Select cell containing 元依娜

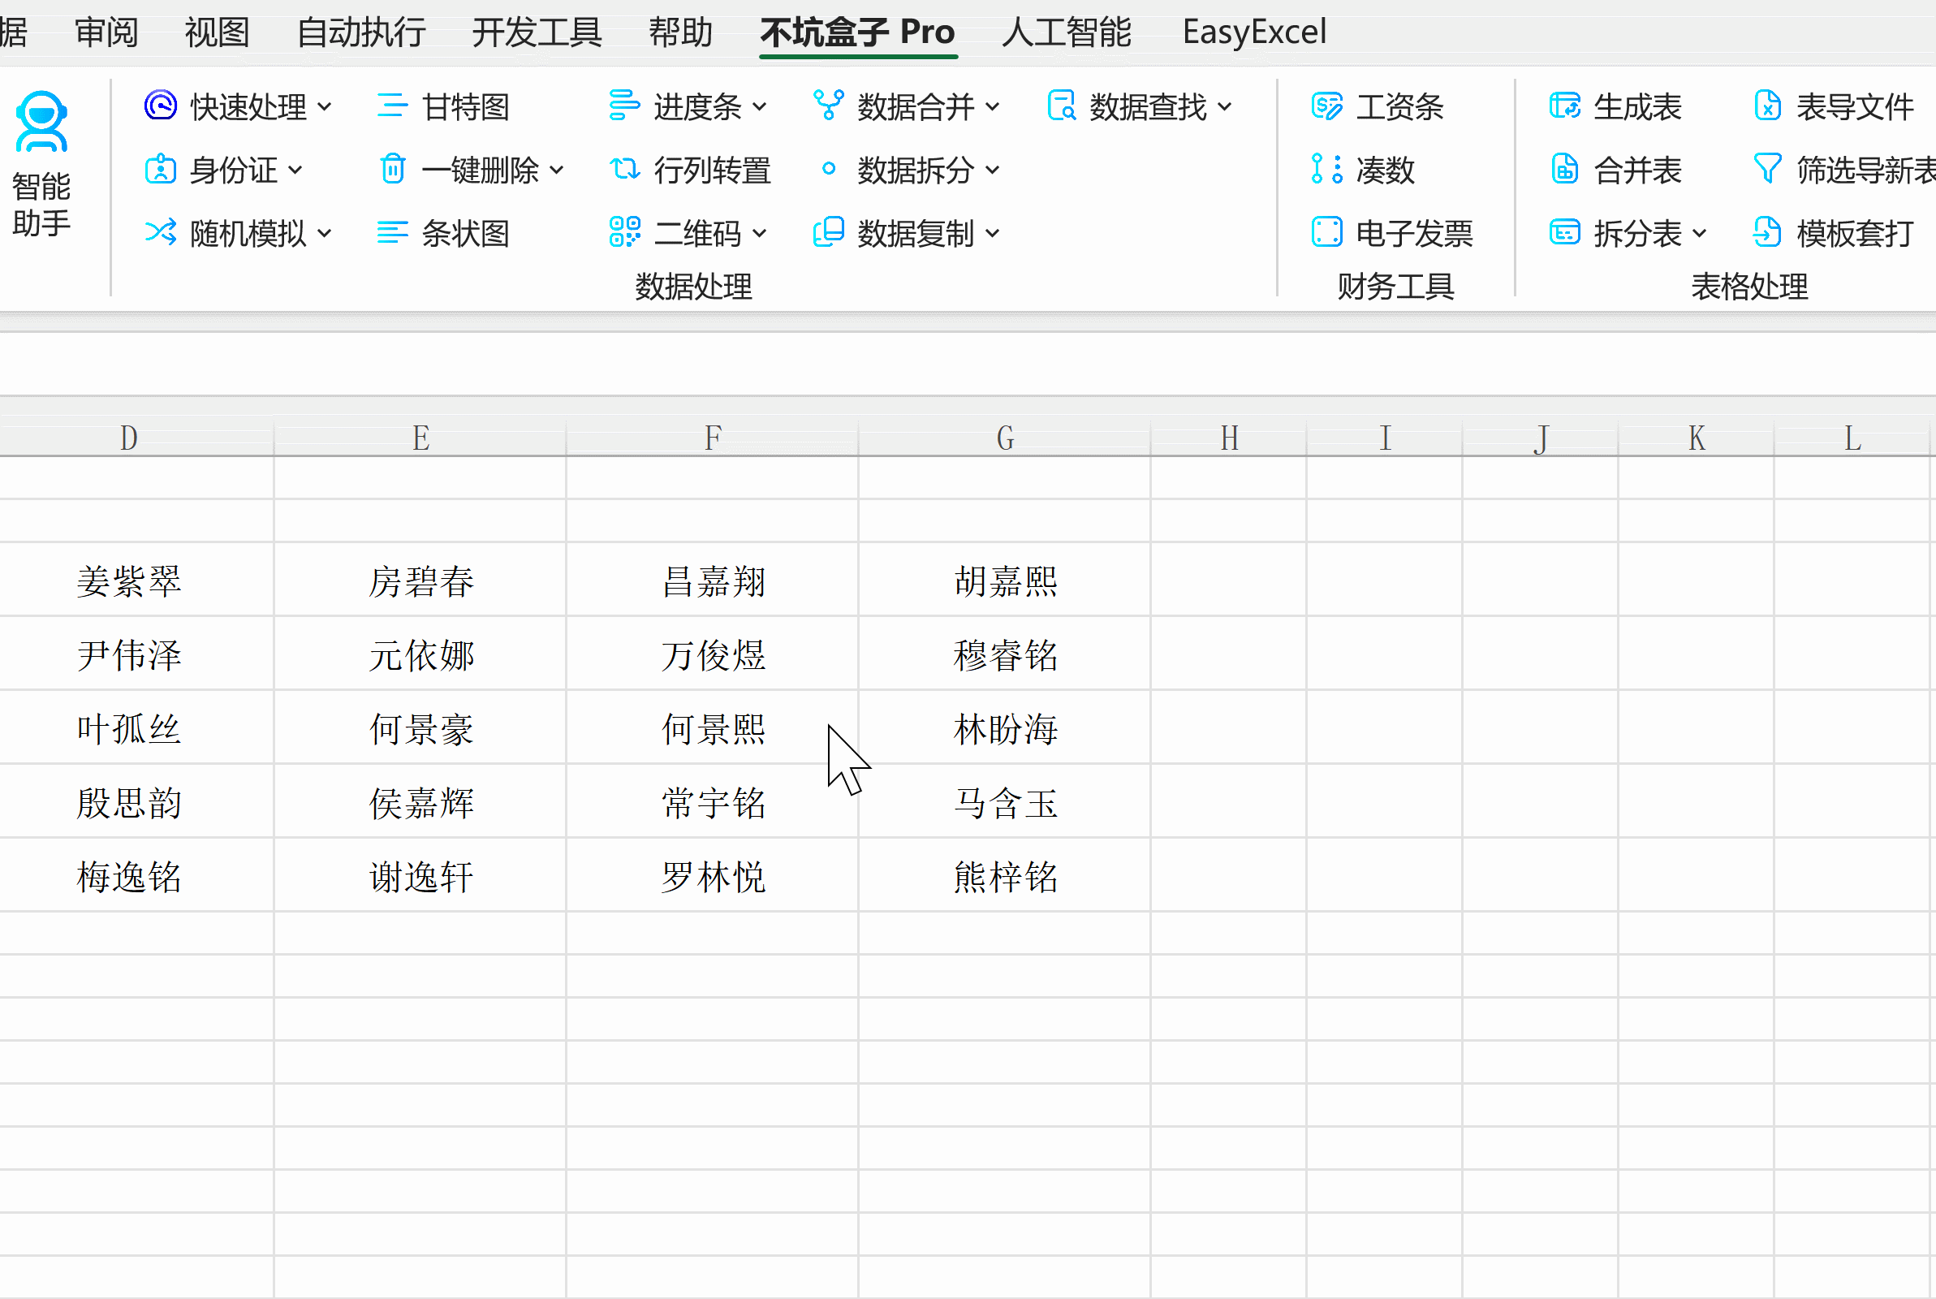pyautogui.click(x=420, y=654)
